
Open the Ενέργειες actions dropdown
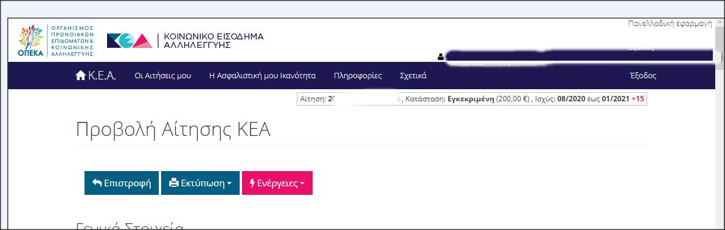tap(277, 183)
